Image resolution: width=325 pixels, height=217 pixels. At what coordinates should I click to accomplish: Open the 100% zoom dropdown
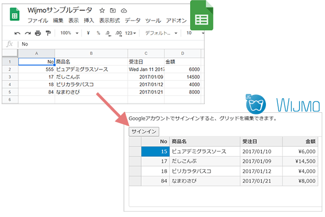click(x=69, y=33)
